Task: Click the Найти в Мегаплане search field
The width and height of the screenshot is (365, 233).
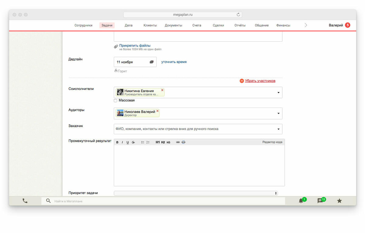Action: [164, 201]
